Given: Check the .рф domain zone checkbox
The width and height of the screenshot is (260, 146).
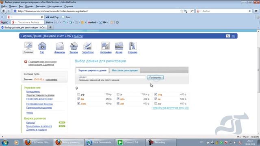Looking at the screenshot, I should click(x=78, y=94).
